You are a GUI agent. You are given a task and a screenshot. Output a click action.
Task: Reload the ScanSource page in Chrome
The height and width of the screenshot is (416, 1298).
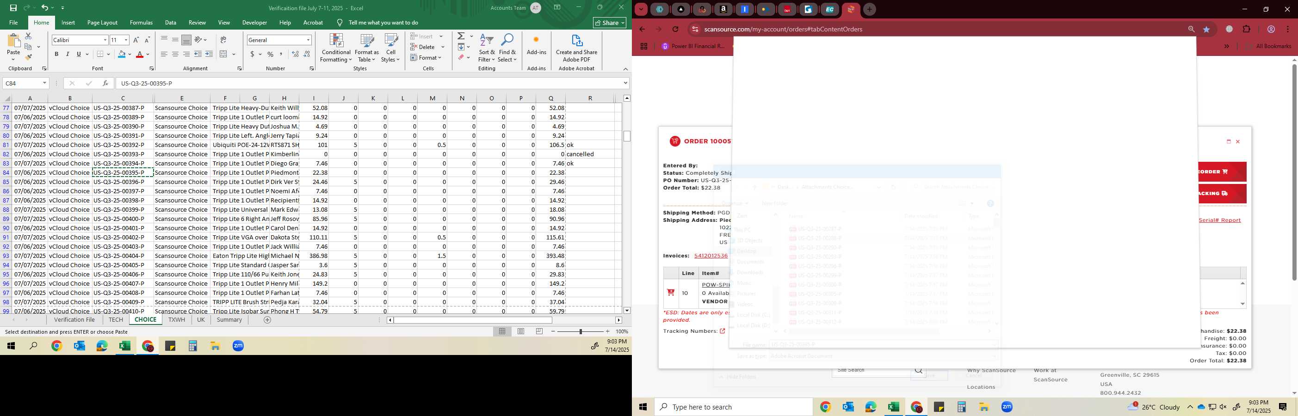[x=675, y=29]
